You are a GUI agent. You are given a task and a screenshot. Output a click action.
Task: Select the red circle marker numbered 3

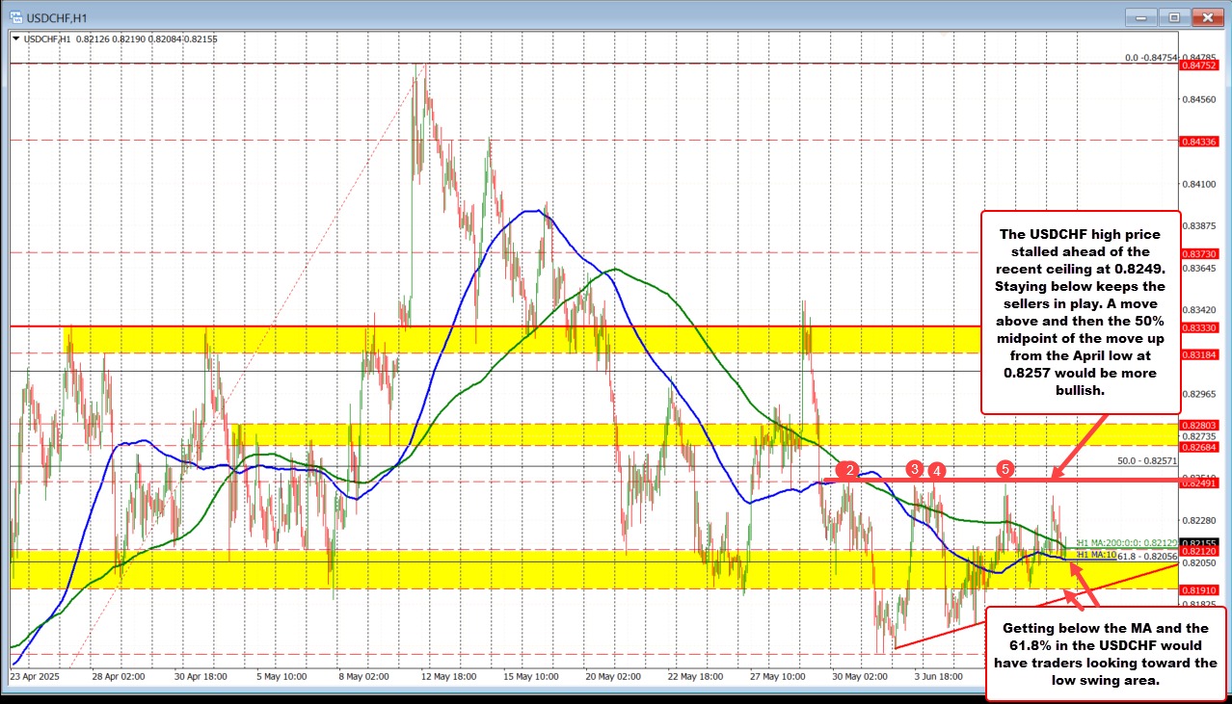[915, 469]
